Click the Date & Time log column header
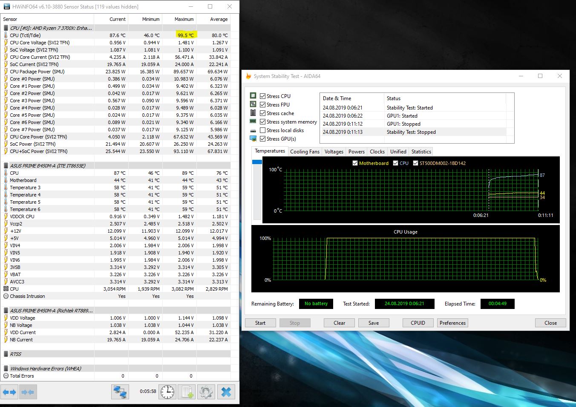576x407 pixels. coord(352,98)
